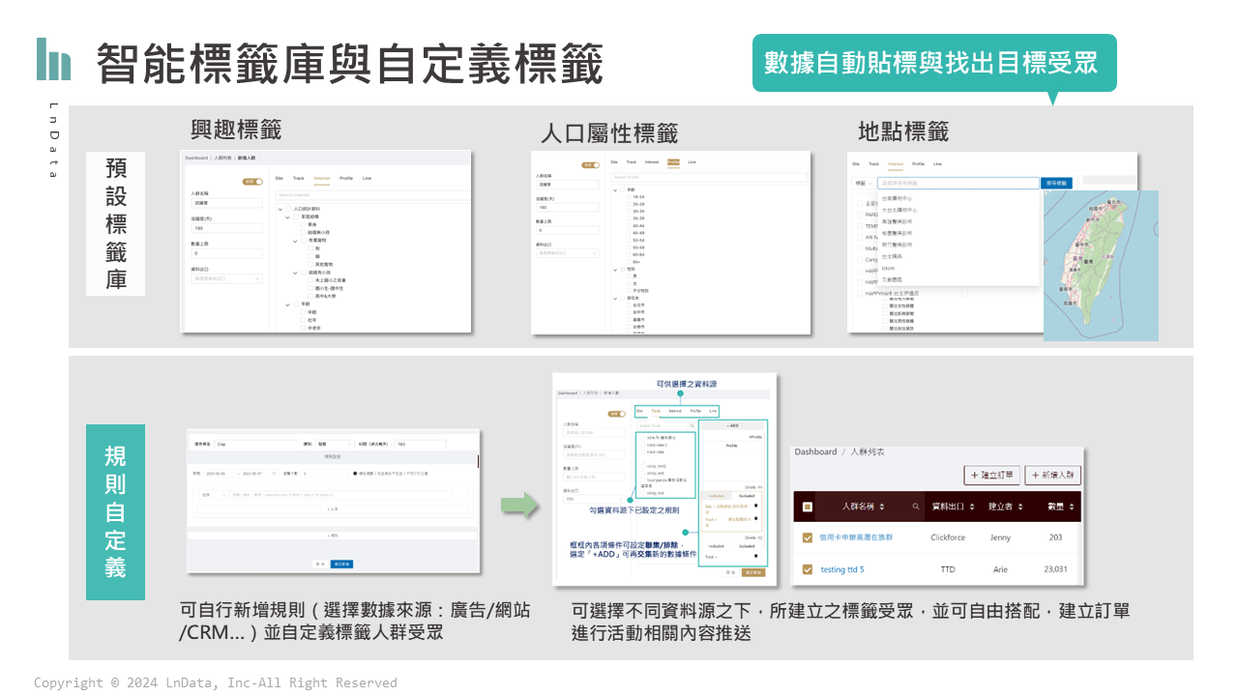Screen dimensions: 1238x696
Task: Click the 建立訂單 button
Action: tap(991, 476)
